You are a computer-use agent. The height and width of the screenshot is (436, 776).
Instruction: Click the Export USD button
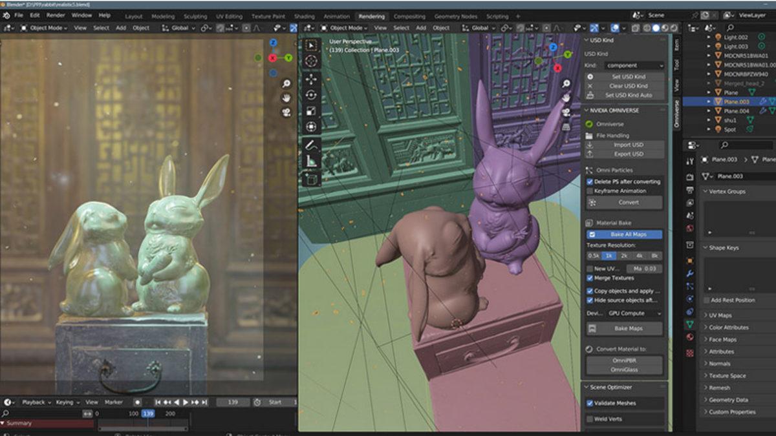tap(627, 154)
